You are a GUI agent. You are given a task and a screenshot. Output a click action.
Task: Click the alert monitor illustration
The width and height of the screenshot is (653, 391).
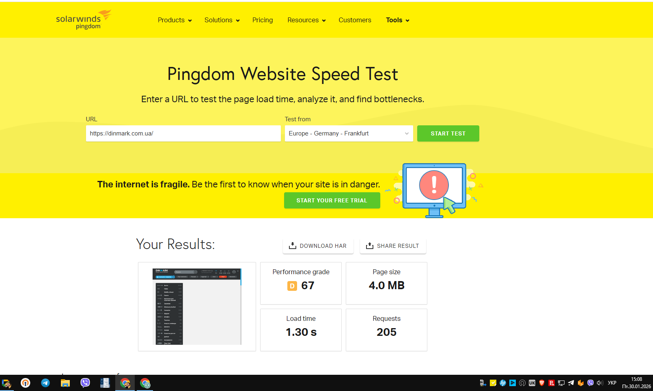point(434,190)
